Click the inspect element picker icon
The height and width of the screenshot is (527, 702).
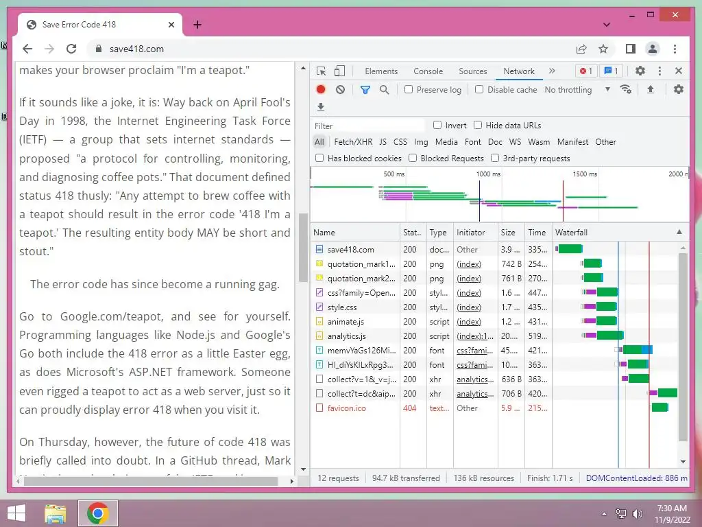(x=321, y=71)
